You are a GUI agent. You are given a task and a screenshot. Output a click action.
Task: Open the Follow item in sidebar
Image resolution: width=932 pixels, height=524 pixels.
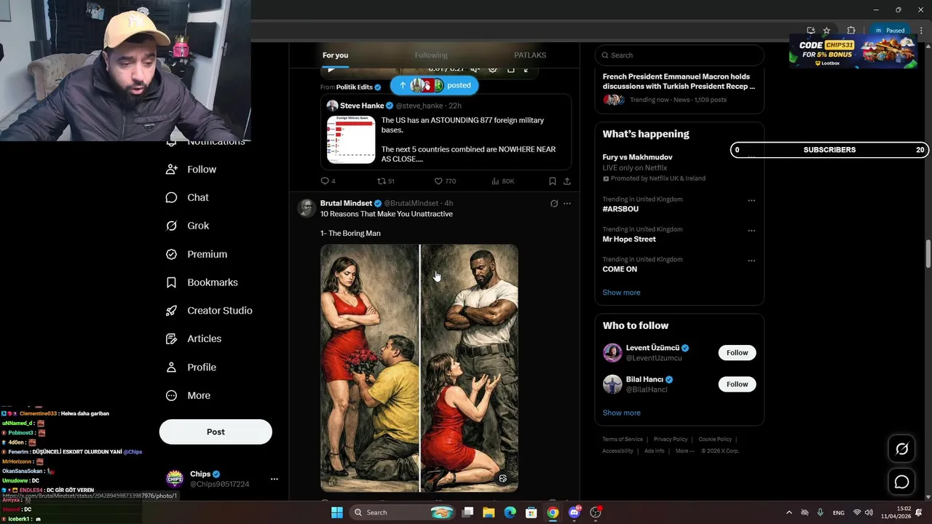[191, 170]
